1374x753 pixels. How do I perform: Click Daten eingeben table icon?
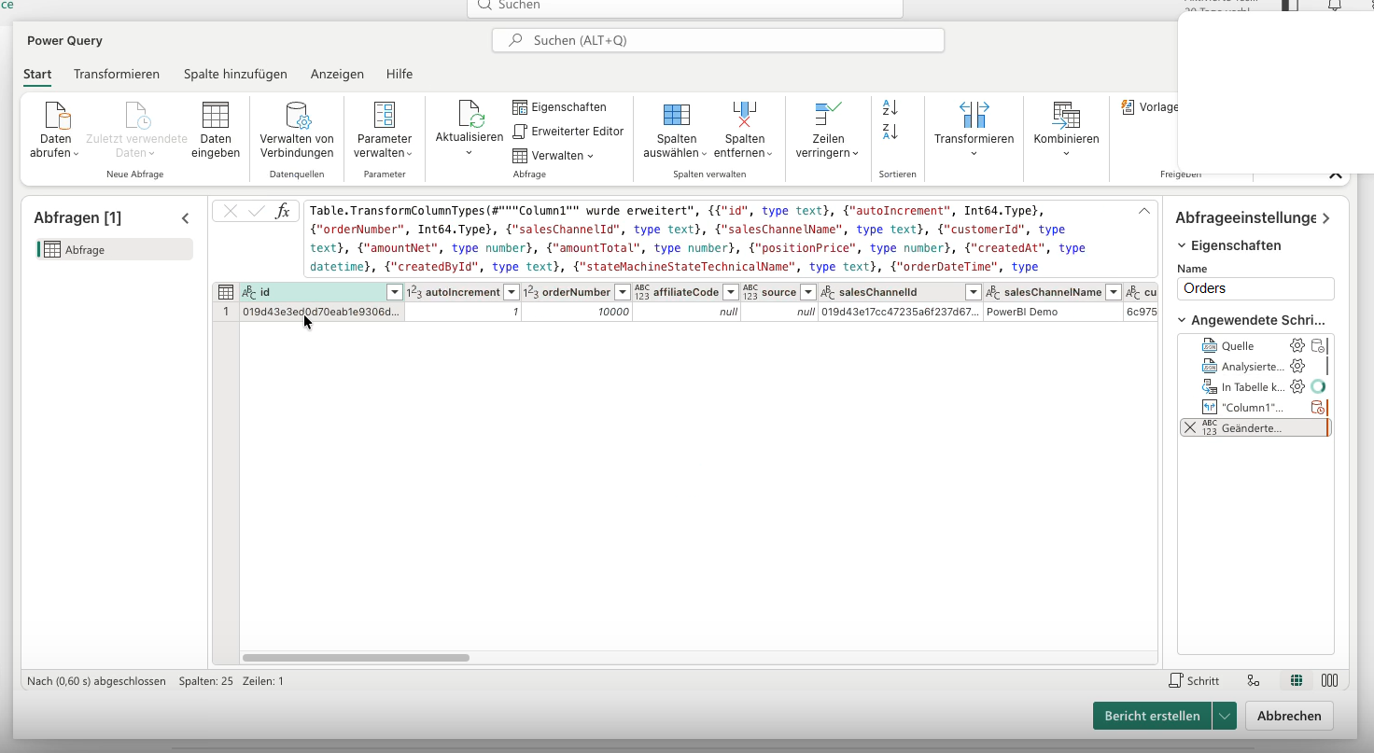click(216, 116)
